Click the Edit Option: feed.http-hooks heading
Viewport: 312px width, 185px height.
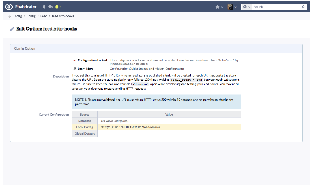[x=47, y=29]
